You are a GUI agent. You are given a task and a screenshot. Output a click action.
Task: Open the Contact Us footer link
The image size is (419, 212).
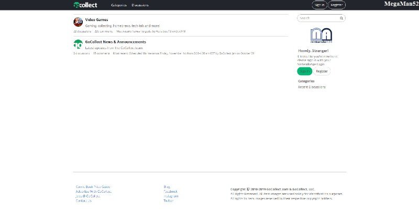pyautogui.click(x=84, y=201)
